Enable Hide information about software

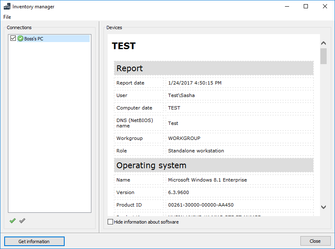[x=111, y=222]
